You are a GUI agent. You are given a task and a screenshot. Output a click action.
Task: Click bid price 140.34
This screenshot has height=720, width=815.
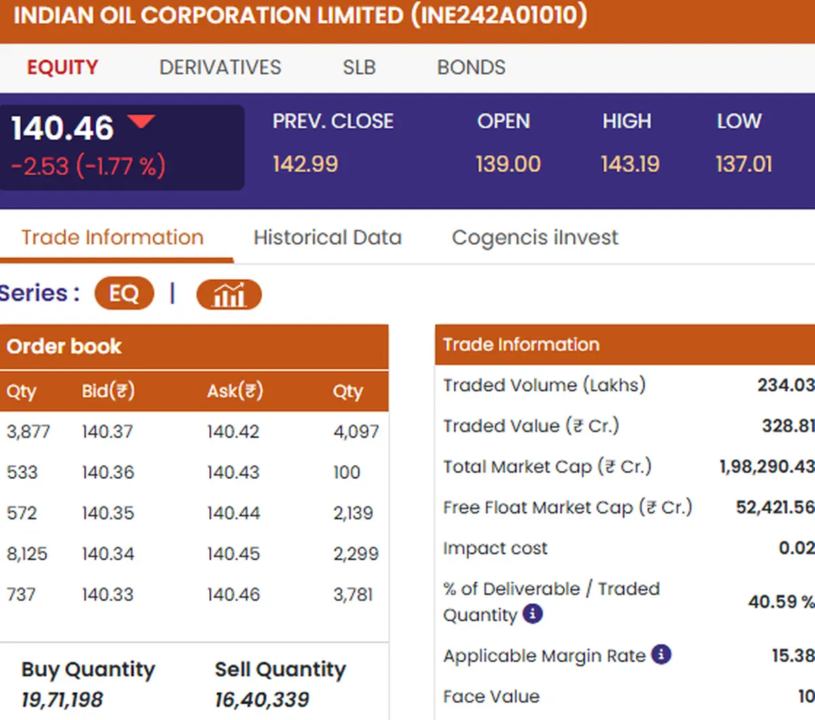tap(107, 554)
